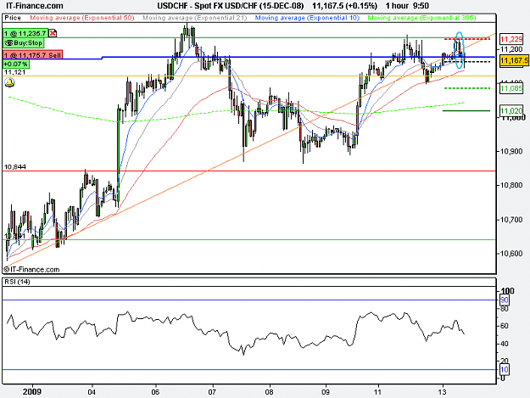Cancel the 11,235.7 order with red X

click(53, 33)
